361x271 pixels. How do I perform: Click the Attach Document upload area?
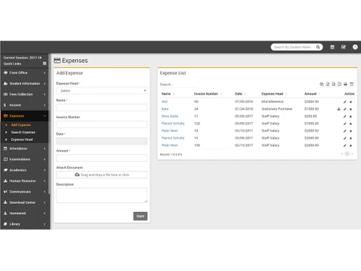pos(102,175)
